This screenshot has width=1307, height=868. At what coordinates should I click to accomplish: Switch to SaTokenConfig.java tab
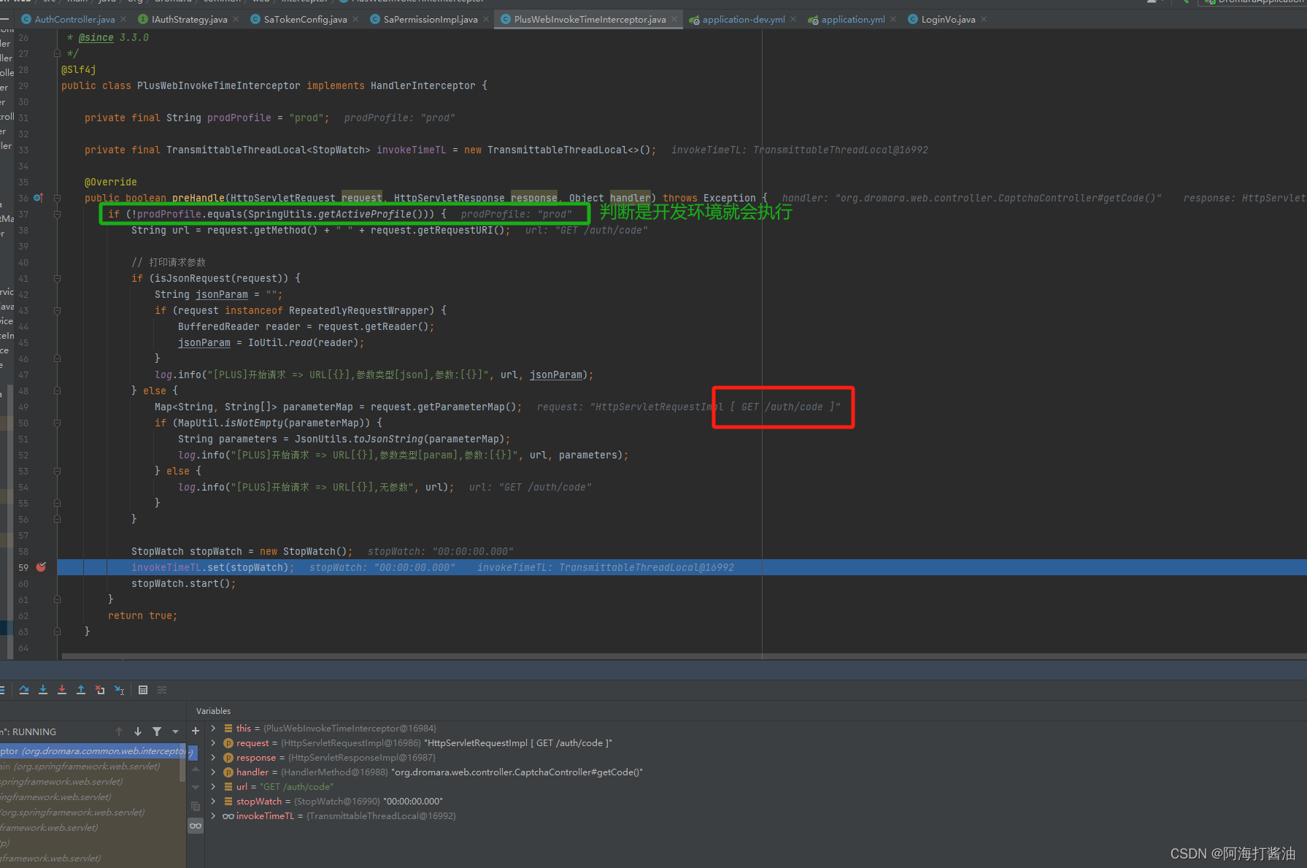click(x=305, y=20)
